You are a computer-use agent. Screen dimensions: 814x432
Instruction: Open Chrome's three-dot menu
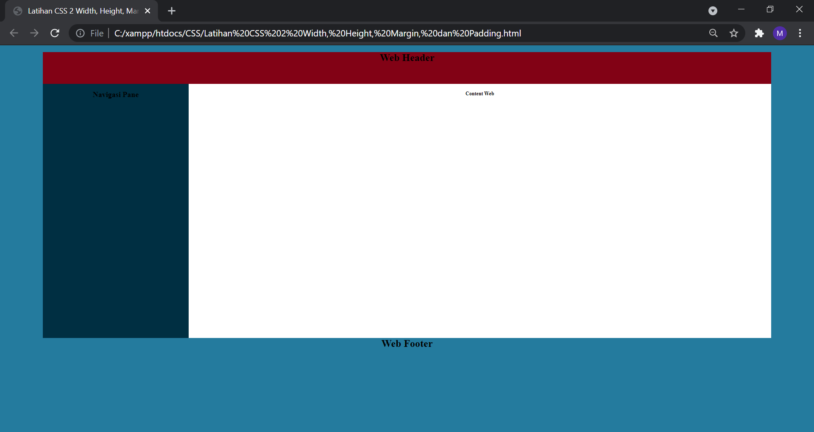[x=800, y=33]
